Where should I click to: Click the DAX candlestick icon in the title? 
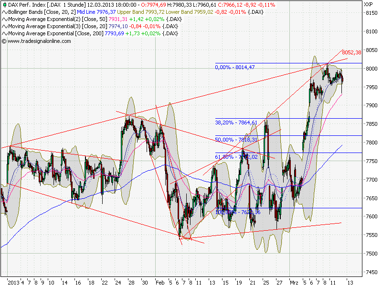(4, 5)
